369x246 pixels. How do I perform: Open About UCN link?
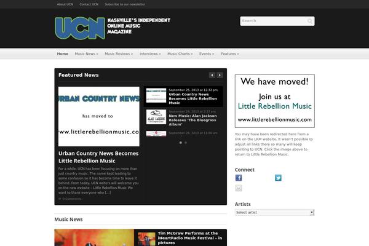65,4
